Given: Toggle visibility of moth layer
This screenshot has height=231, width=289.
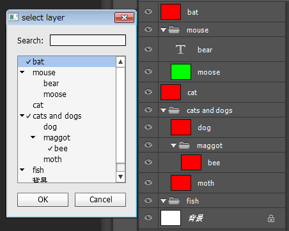Looking at the screenshot, I should coord(148,183).
